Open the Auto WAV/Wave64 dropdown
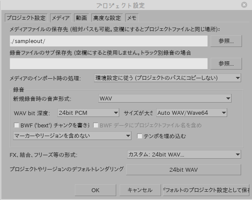 (192, 113)
